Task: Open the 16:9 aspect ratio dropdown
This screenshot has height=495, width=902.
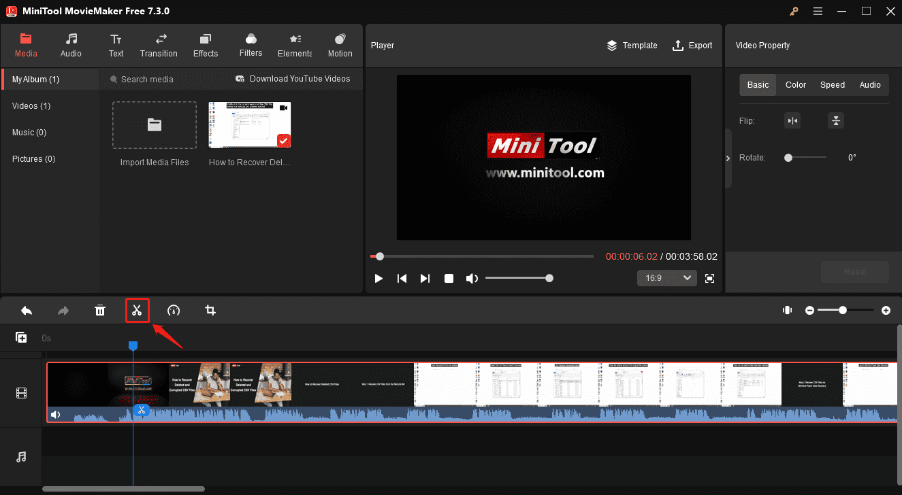Action: coord(667,278)
